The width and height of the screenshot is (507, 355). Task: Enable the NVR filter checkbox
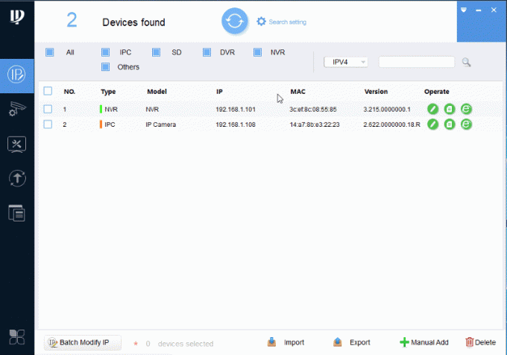click(257, 52)
